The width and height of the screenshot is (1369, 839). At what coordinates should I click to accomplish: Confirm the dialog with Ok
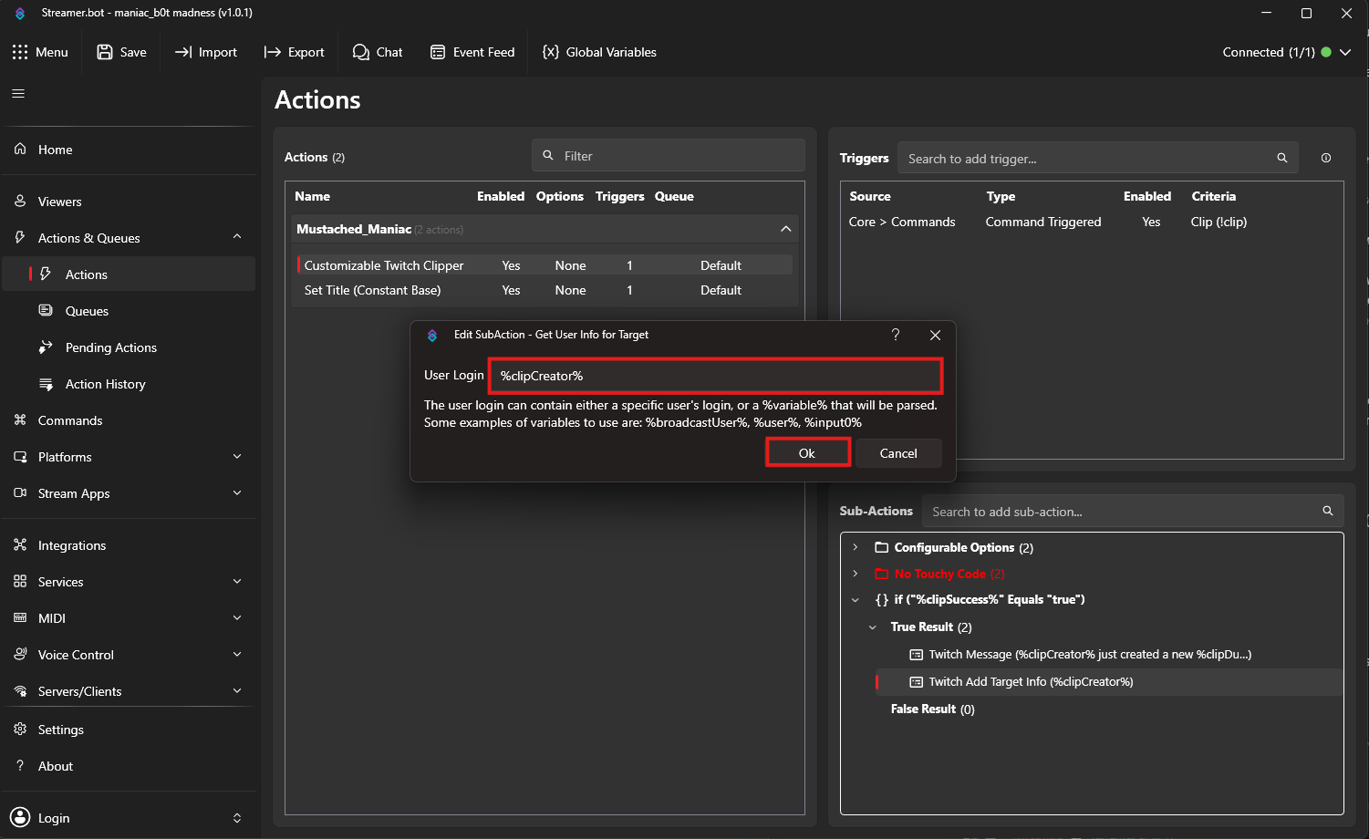click(x=807, y=453)
